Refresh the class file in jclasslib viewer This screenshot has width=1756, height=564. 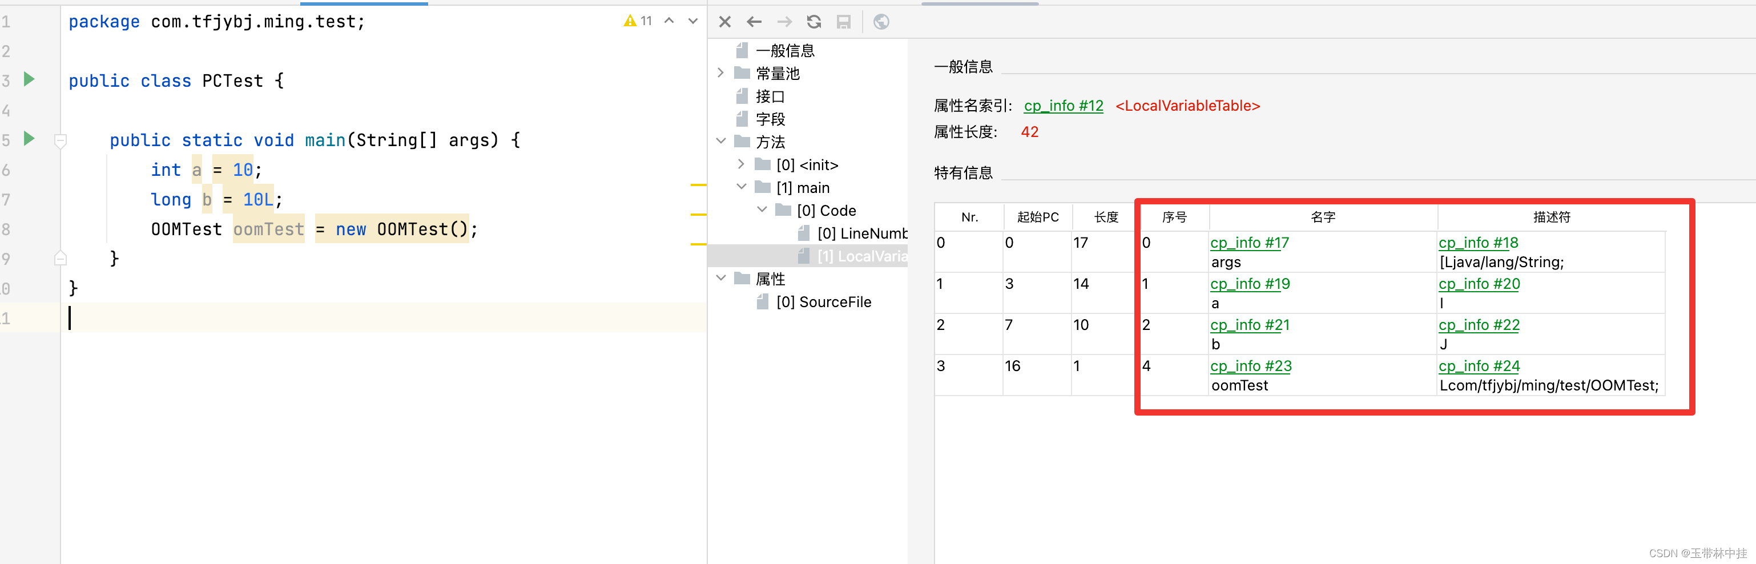point(814,21)
